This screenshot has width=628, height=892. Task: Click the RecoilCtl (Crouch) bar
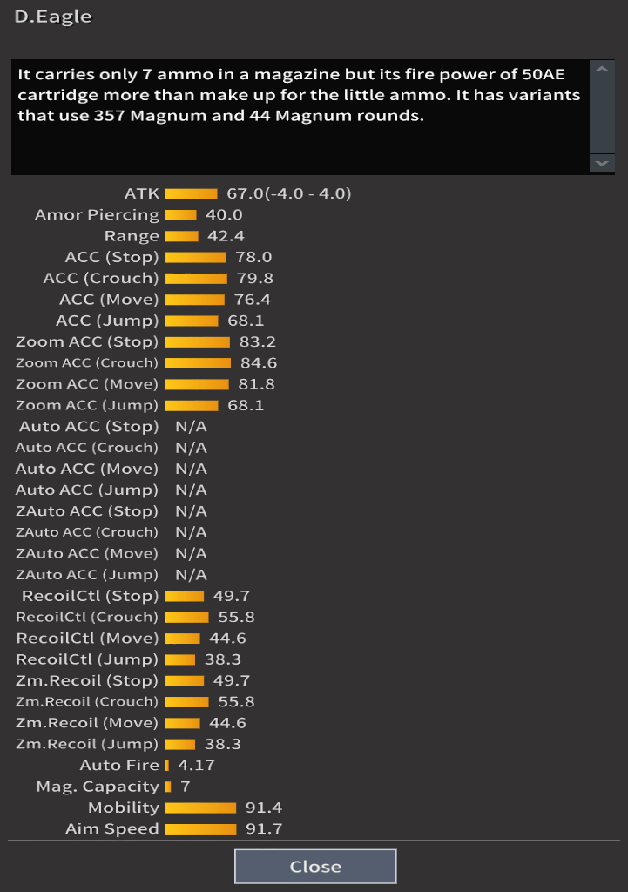pyautogui.click(x=186, y=617)
